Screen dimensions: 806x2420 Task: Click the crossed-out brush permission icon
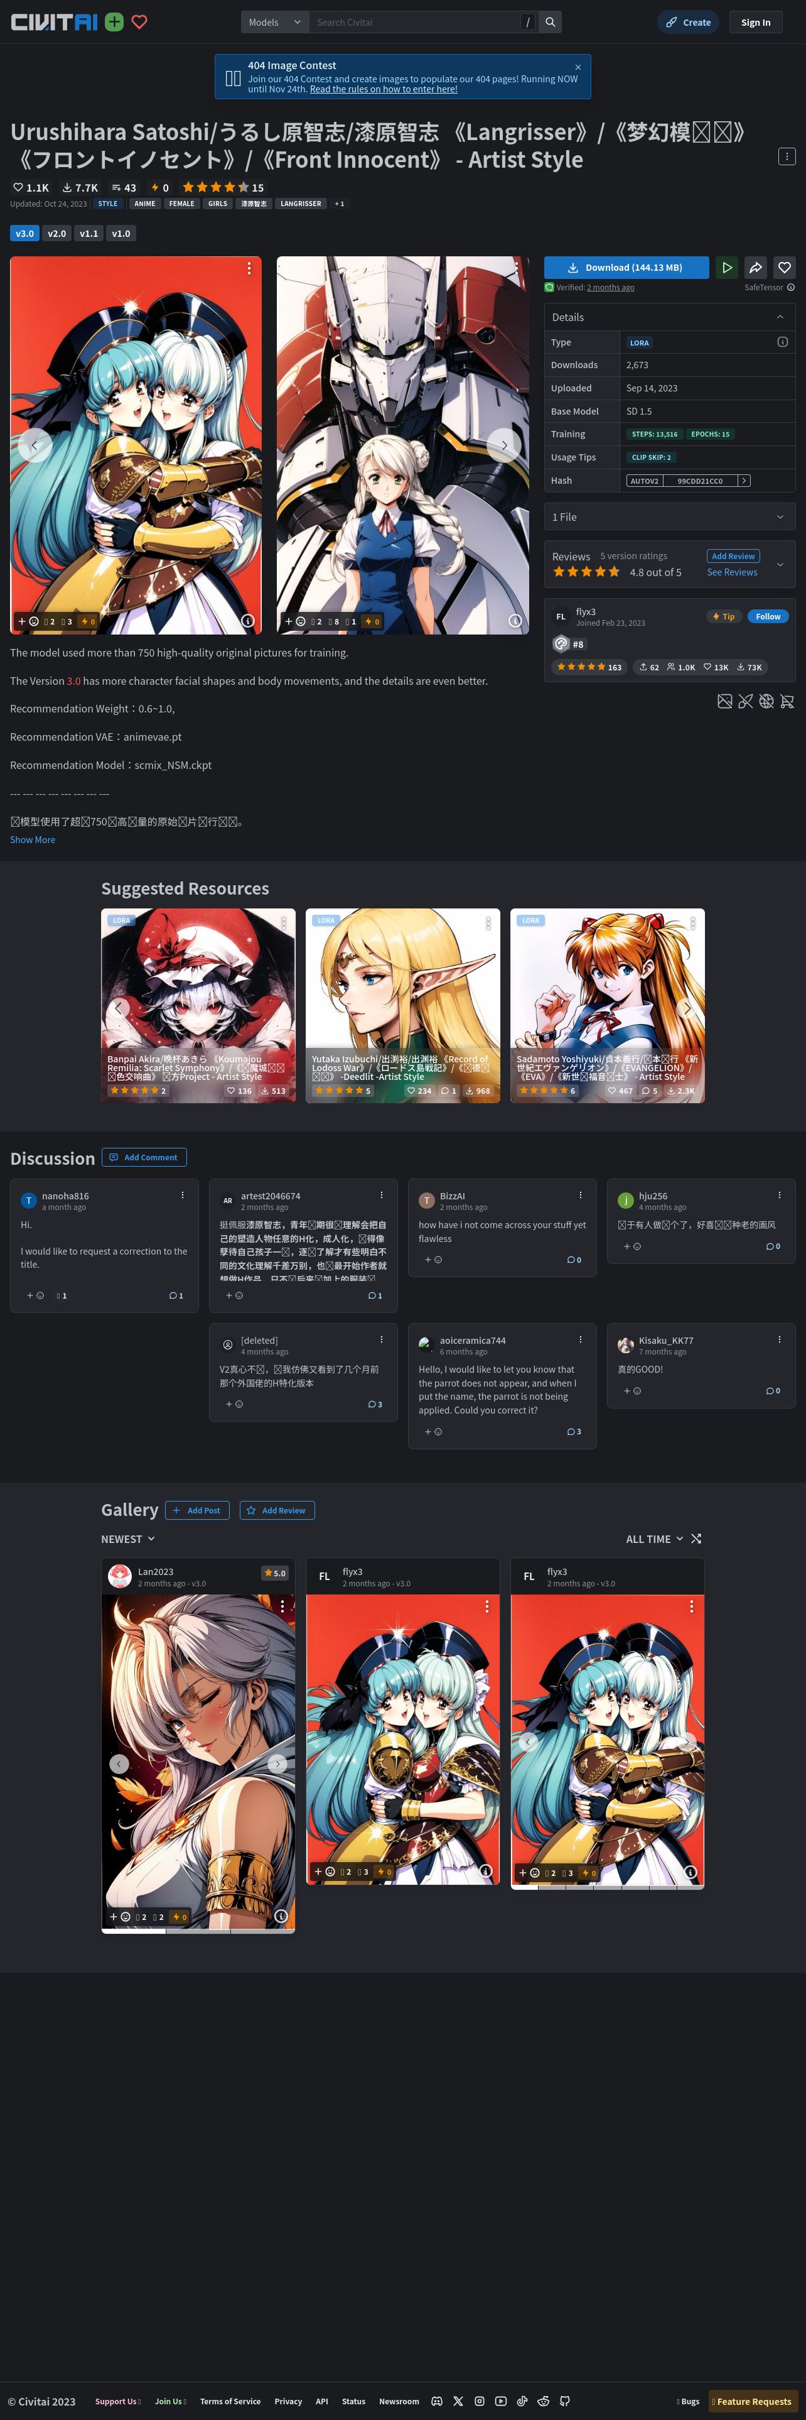pyautogui.click(x=746, y=701)
